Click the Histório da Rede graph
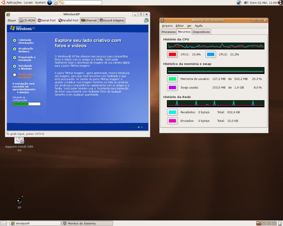 216,104
